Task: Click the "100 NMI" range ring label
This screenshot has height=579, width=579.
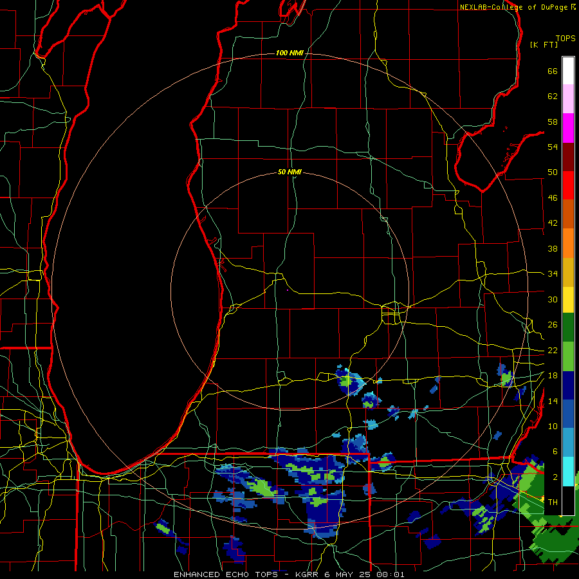Action: [x=289, y=53]
